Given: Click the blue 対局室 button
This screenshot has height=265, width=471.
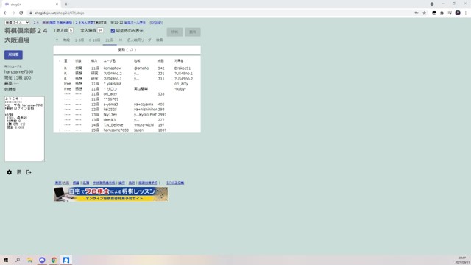Looking at the screenshot, I should 13,54.
